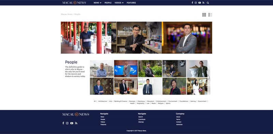
Task: Filter people by All
Action: [x=95, y=101]
